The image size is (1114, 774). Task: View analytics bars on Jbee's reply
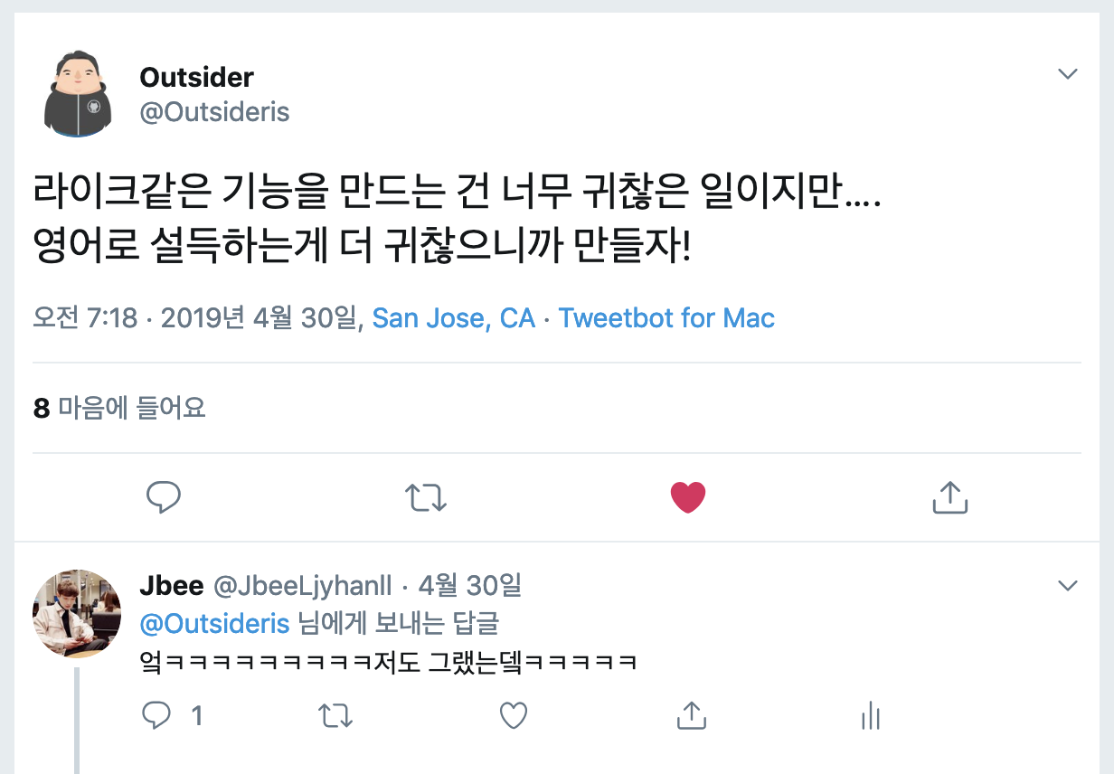point(870,716)
